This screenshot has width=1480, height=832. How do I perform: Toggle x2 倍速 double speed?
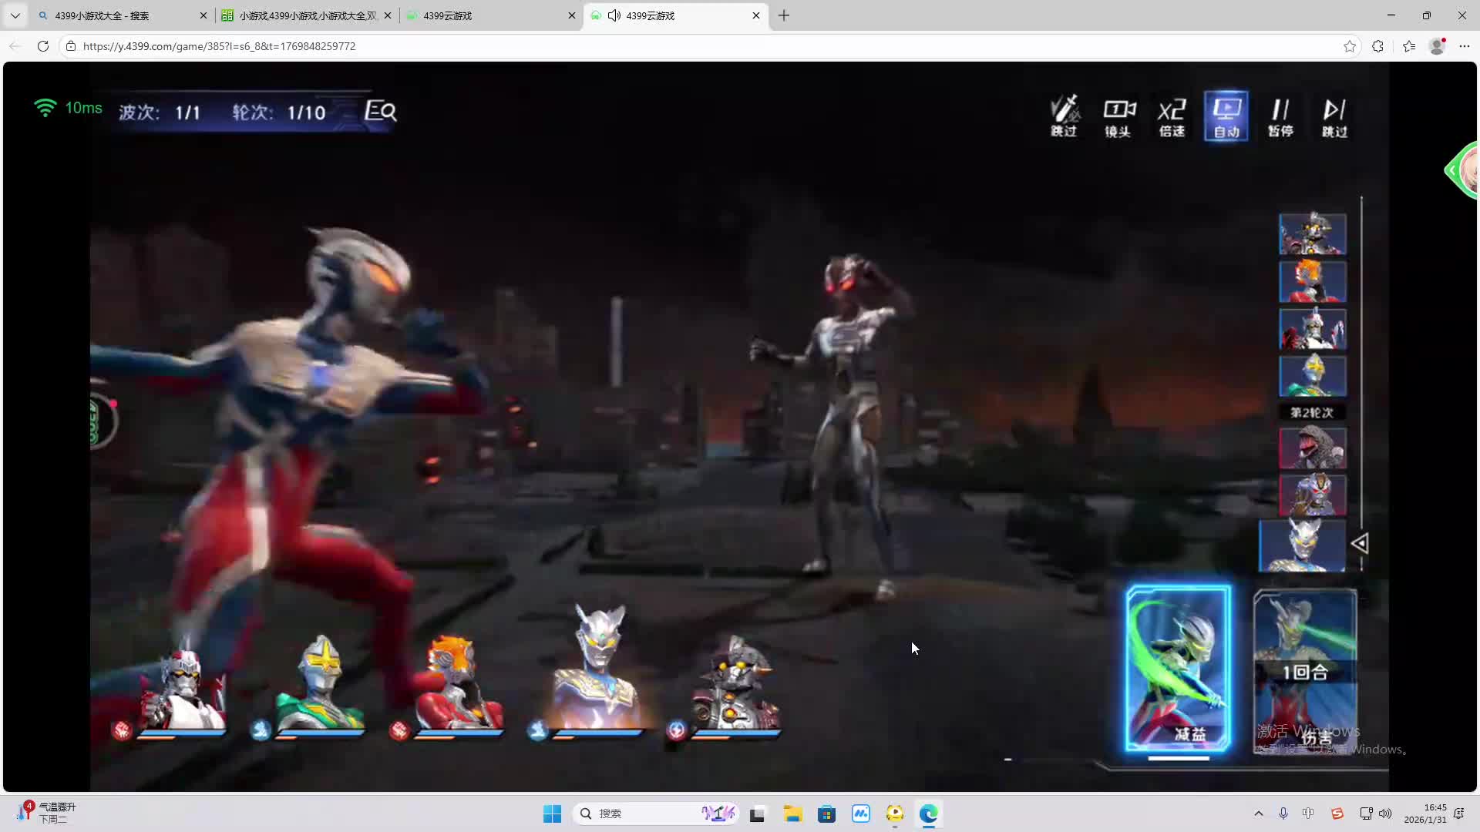pos(1172,116)
